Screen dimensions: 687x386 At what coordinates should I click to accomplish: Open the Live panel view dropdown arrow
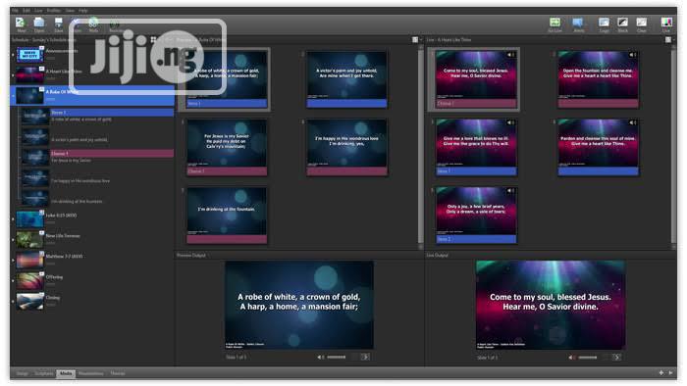[674, 40]
